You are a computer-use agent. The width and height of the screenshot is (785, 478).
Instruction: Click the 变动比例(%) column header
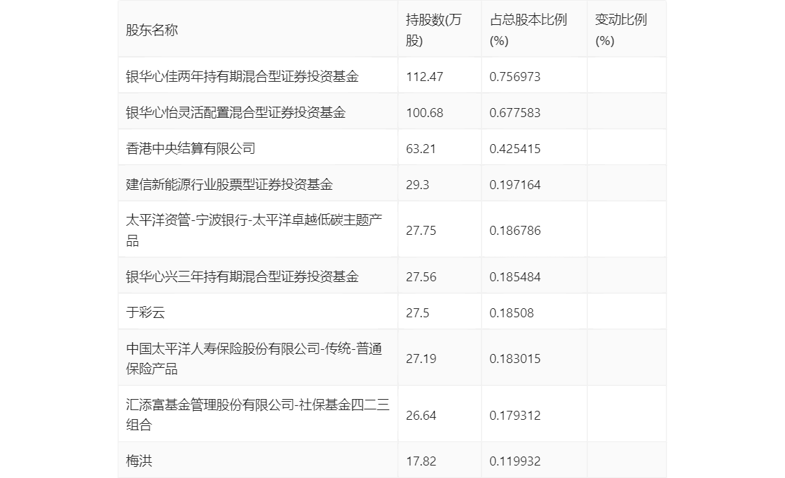621,30
